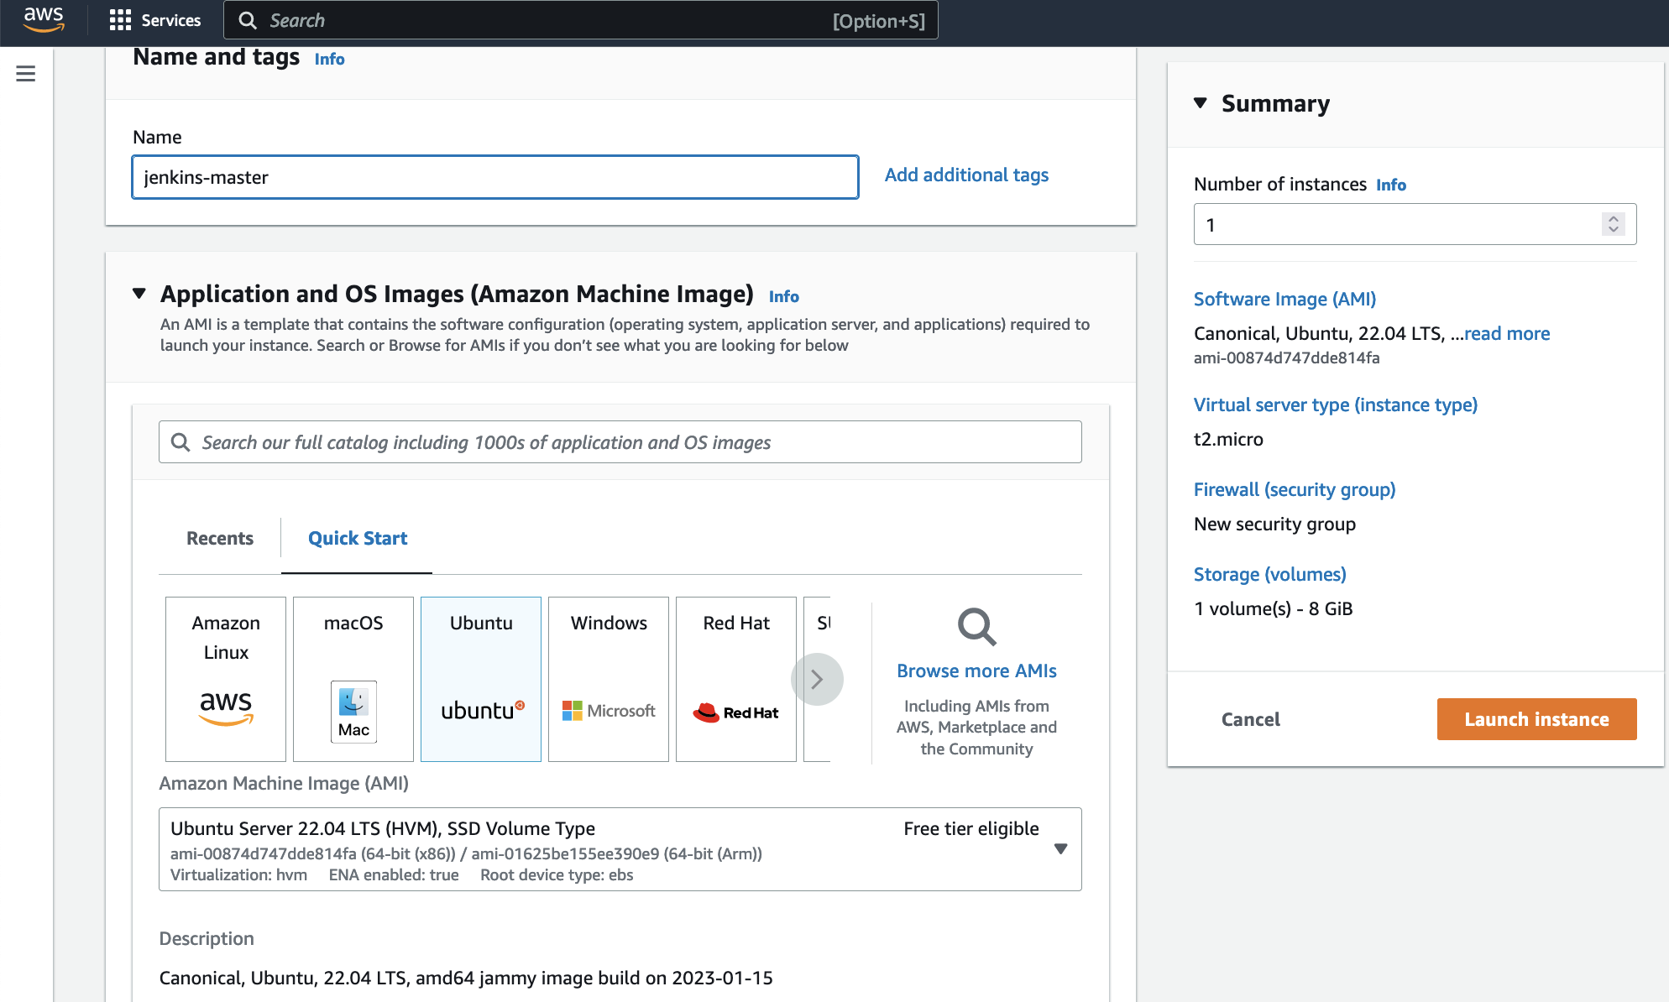
Task: Open Browse more AMIs
Action: pos(976,671)
